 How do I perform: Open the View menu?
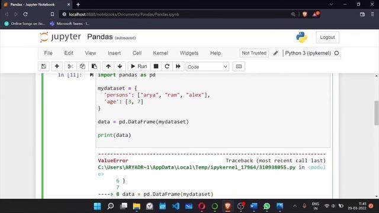pyautogui.click(x=91, y=53)
